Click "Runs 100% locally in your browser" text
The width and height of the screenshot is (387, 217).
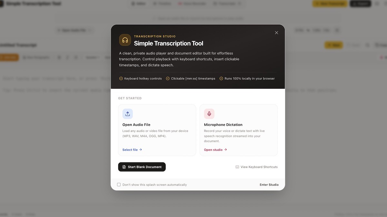(x=250, y=78)
